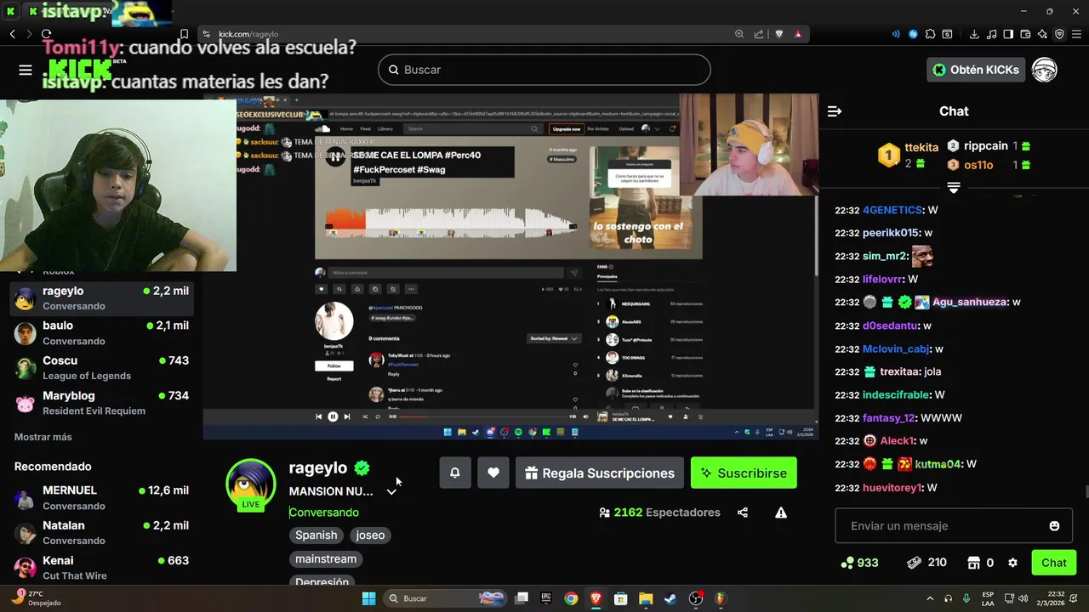This screenshot has width=1089, height=612.
Task: Open the Kick hamburger menu
Action: coord(26,70)
